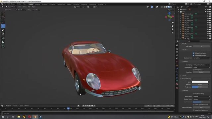Click the white Viewport Display Color swatch
The height and width of the screenshot is (119, 212).
click(200, 82)
